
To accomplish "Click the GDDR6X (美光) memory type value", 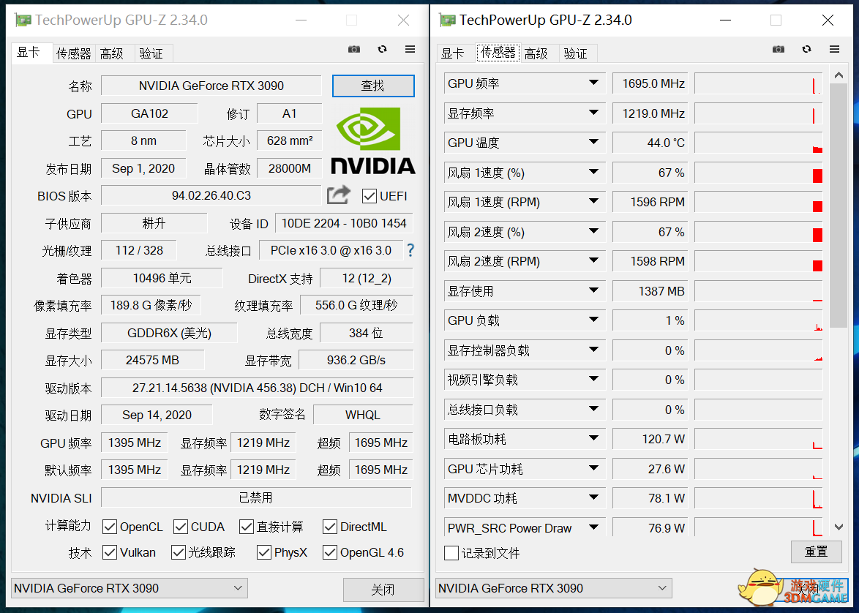I will coord(169,333).
